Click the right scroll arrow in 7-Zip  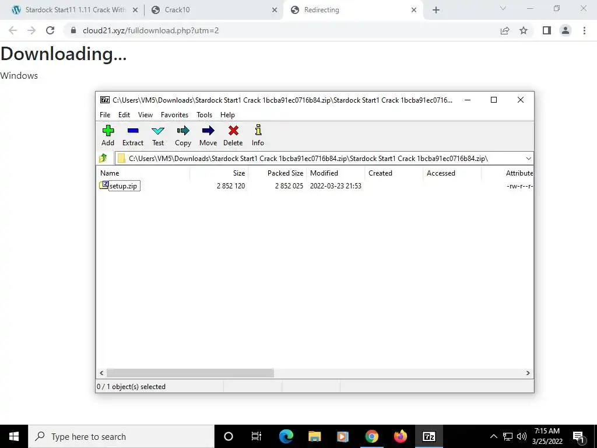528,373
